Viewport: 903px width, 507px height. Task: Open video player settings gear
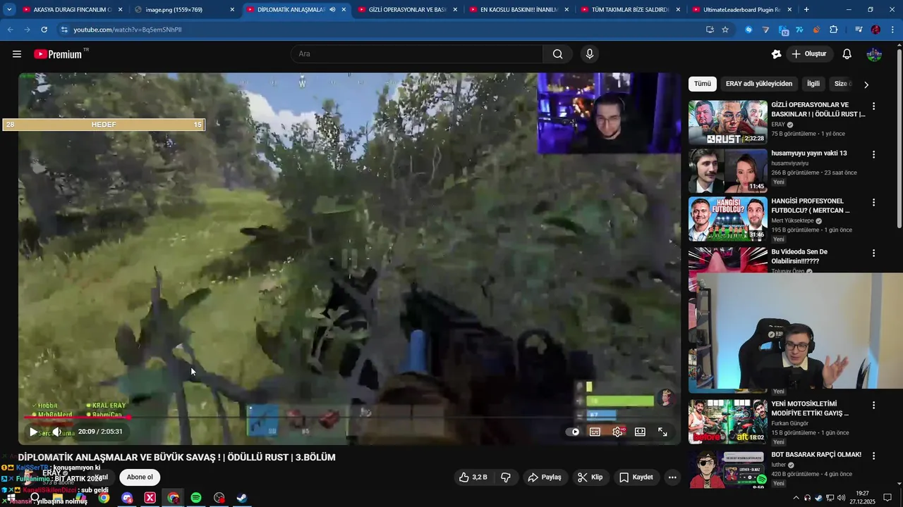click(x=618, y=432)
